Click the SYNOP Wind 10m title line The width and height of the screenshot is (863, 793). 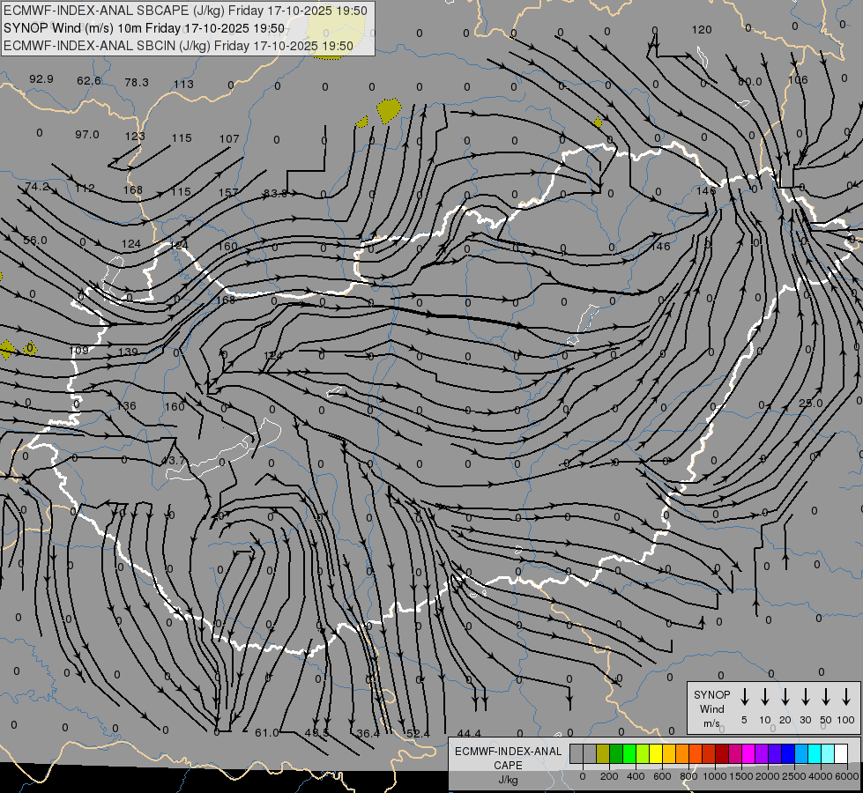pos(145,28)
